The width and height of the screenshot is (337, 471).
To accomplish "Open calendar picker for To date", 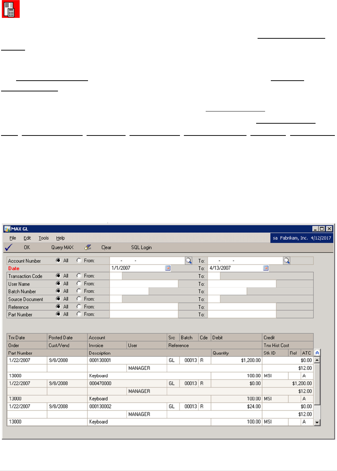I will click(266, 268).
